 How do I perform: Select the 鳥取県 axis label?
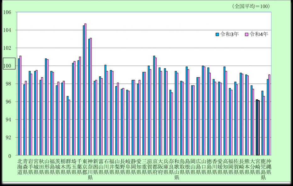(182, 167)
